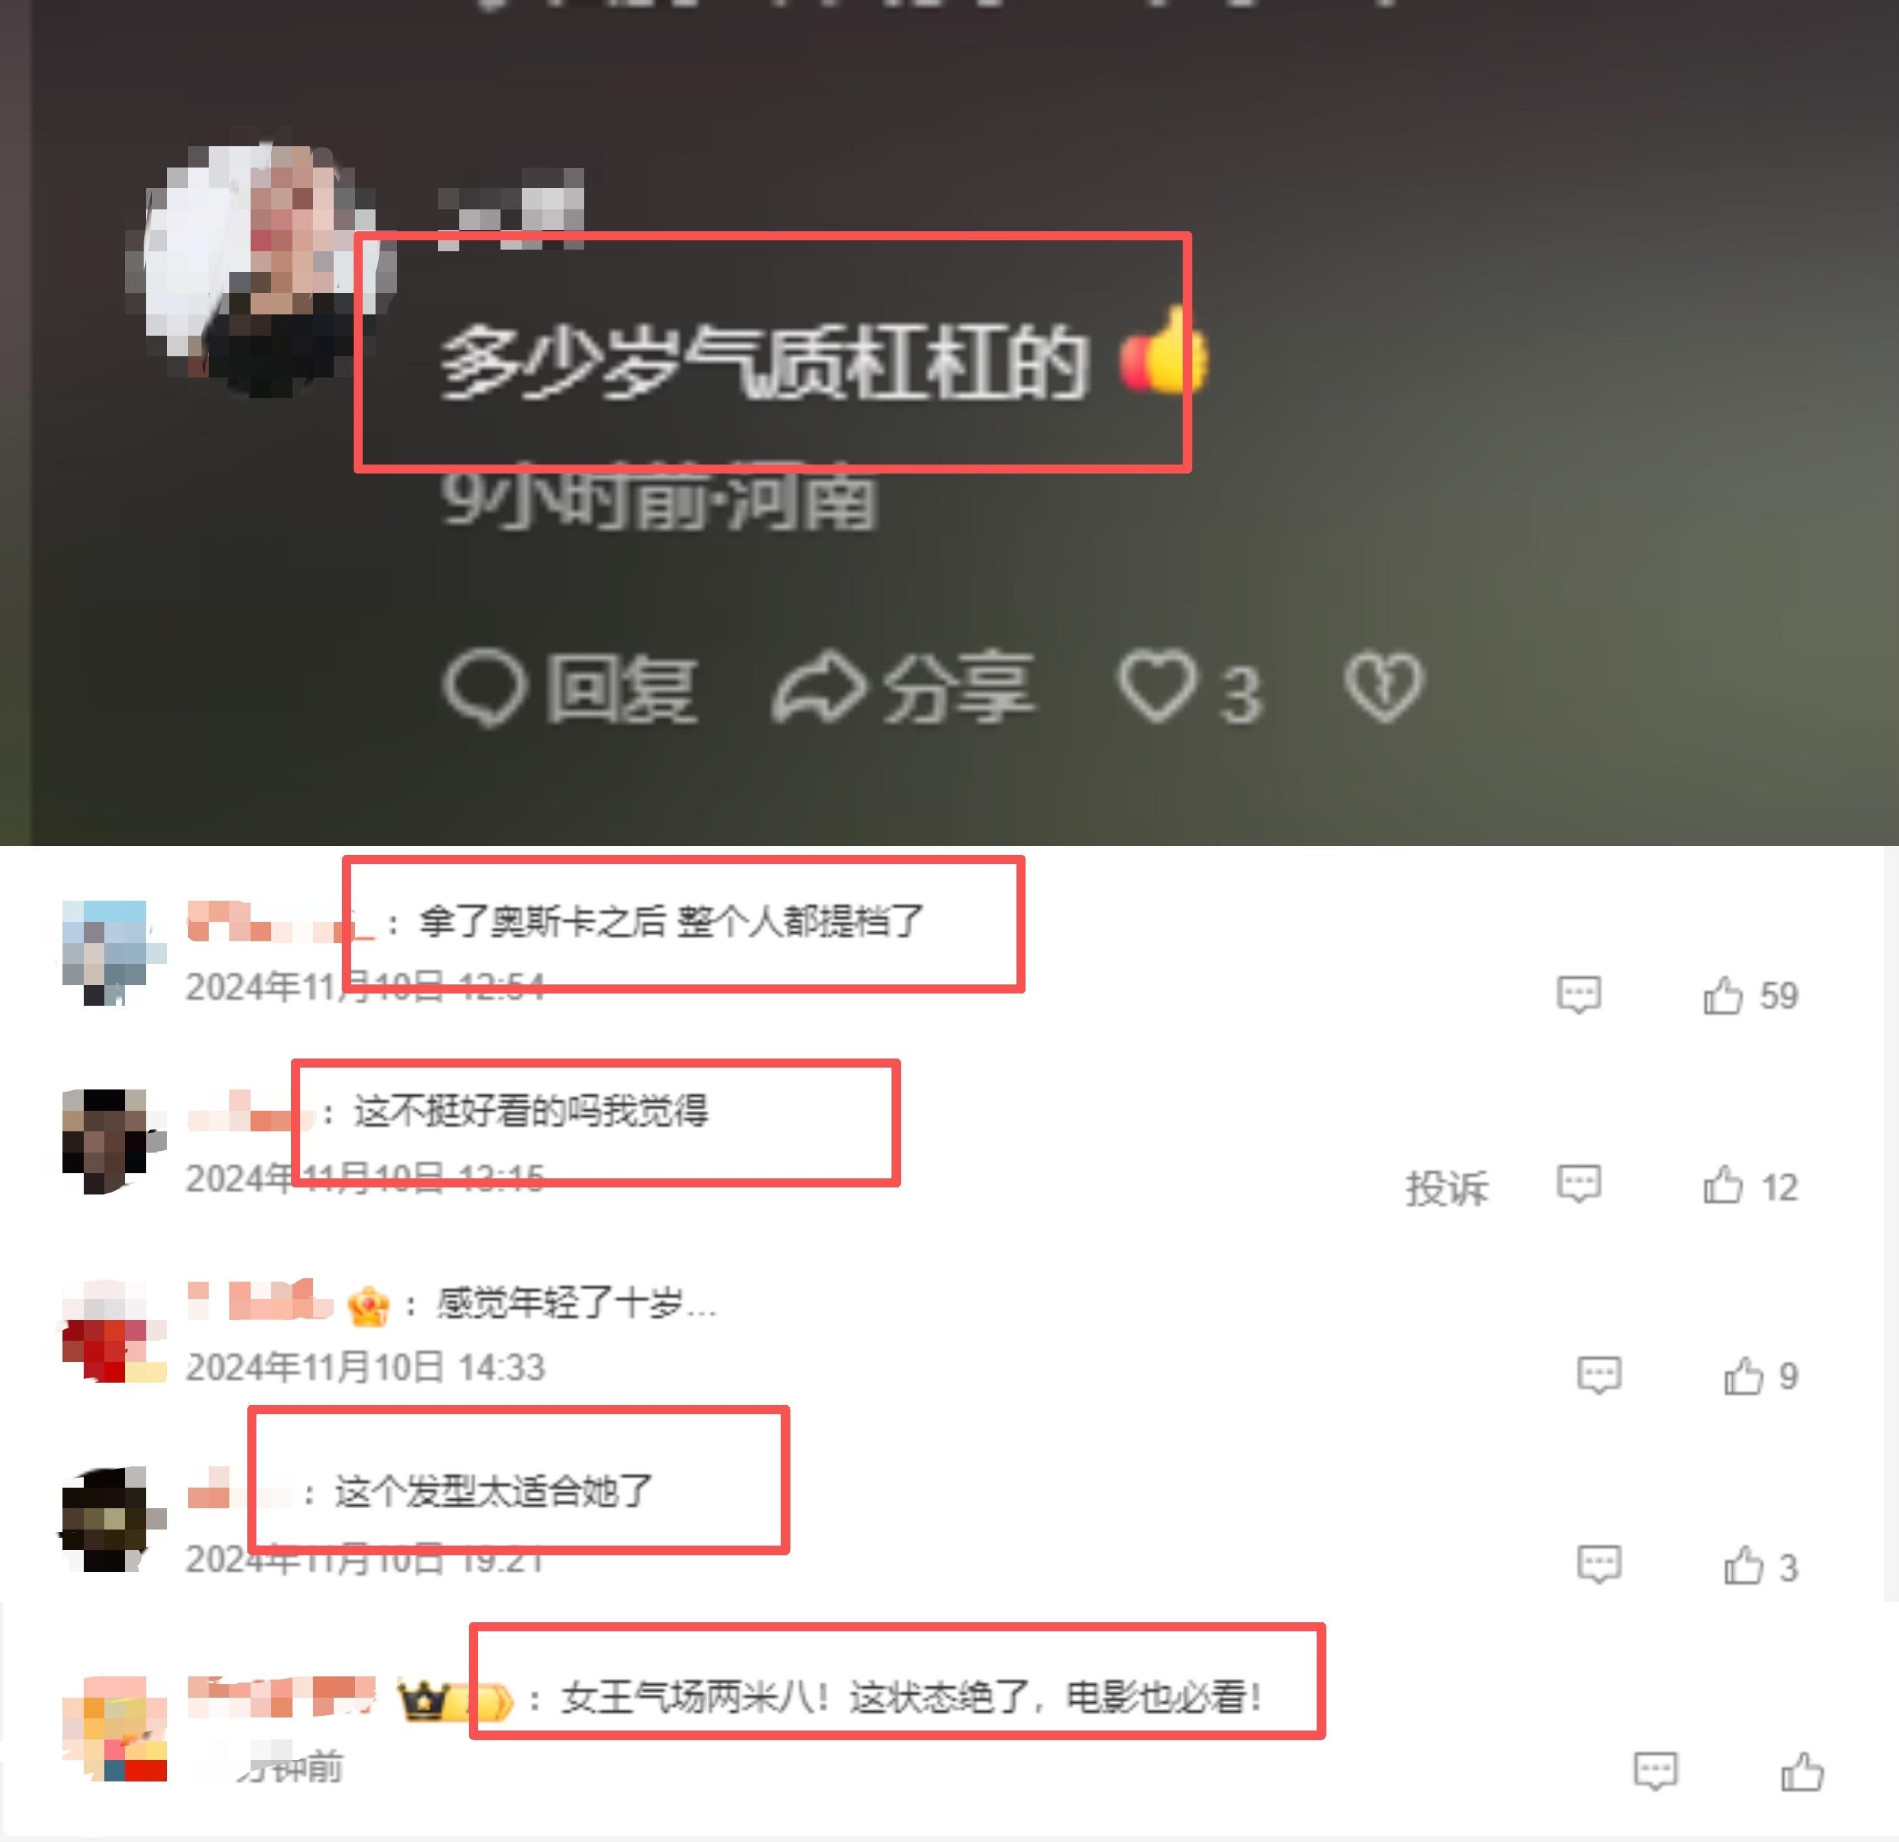Report the 这不挺好看的吗 comment via 投诉

[x=1447, y=1187]
